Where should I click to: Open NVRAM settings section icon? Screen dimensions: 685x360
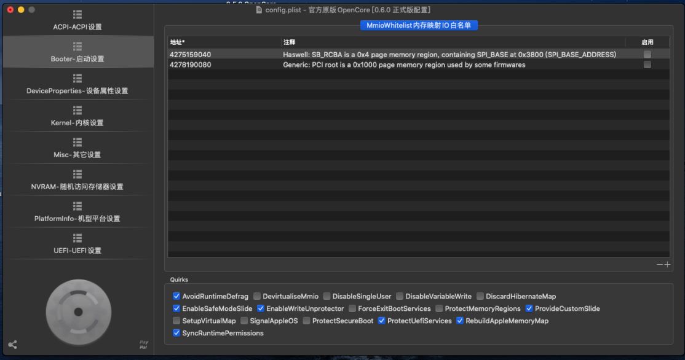[77, 174]
